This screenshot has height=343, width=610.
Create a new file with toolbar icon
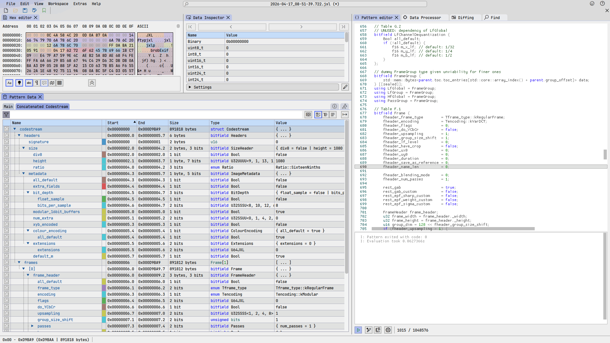[x=6, y=10]
